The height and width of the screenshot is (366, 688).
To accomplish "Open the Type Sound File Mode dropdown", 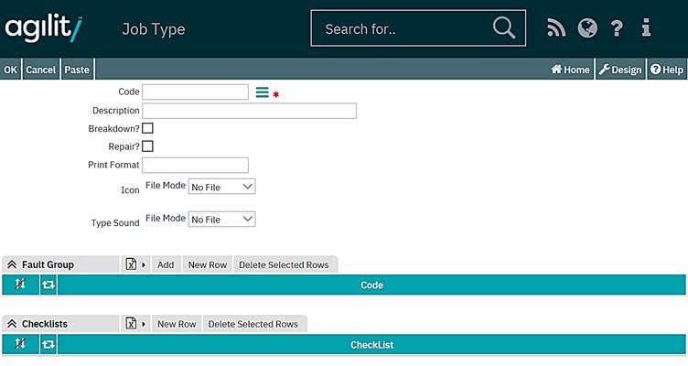I will 221,220.
